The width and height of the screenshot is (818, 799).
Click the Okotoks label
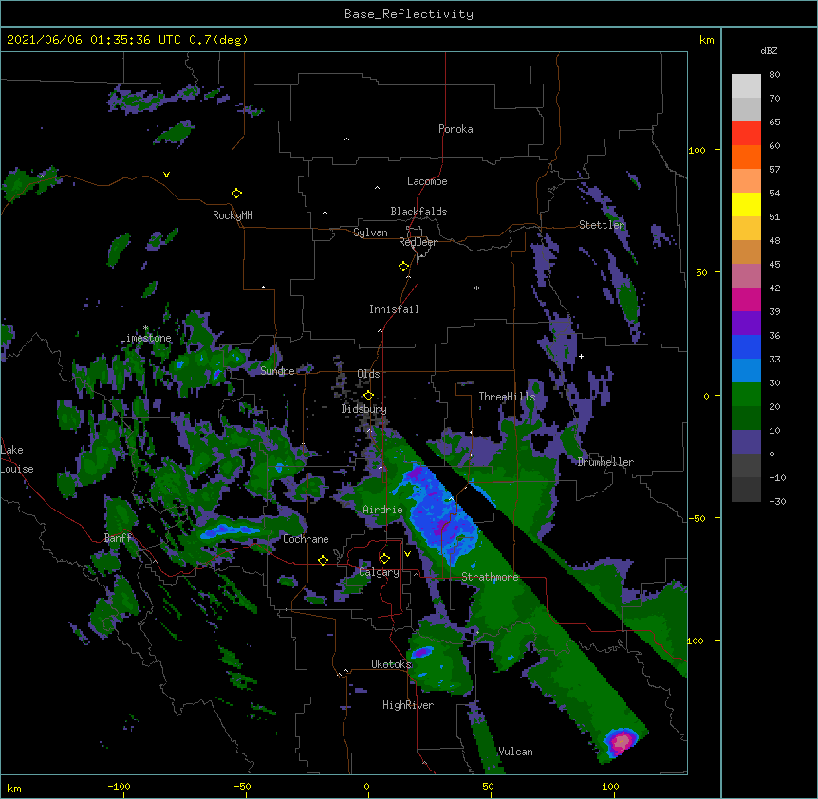point(391,664)
